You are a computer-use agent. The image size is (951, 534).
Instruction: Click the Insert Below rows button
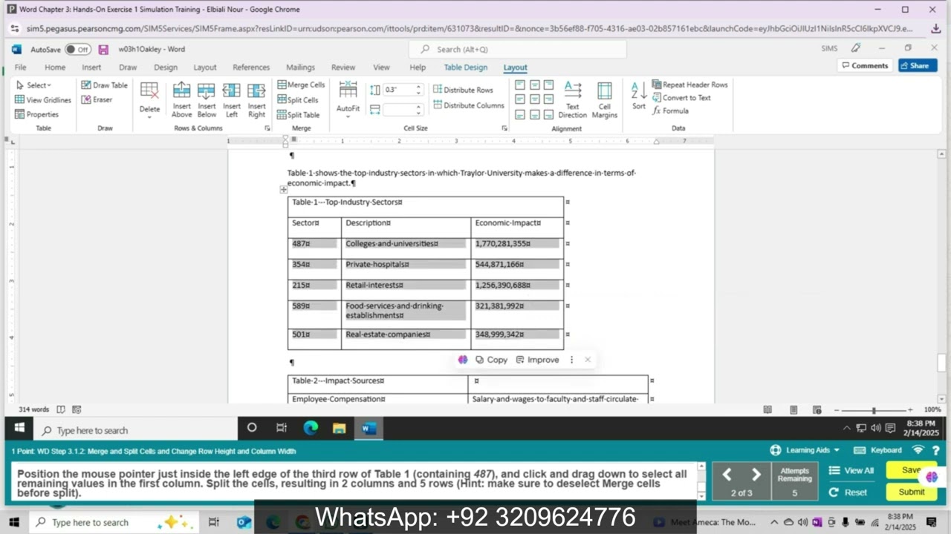[207, 100]
